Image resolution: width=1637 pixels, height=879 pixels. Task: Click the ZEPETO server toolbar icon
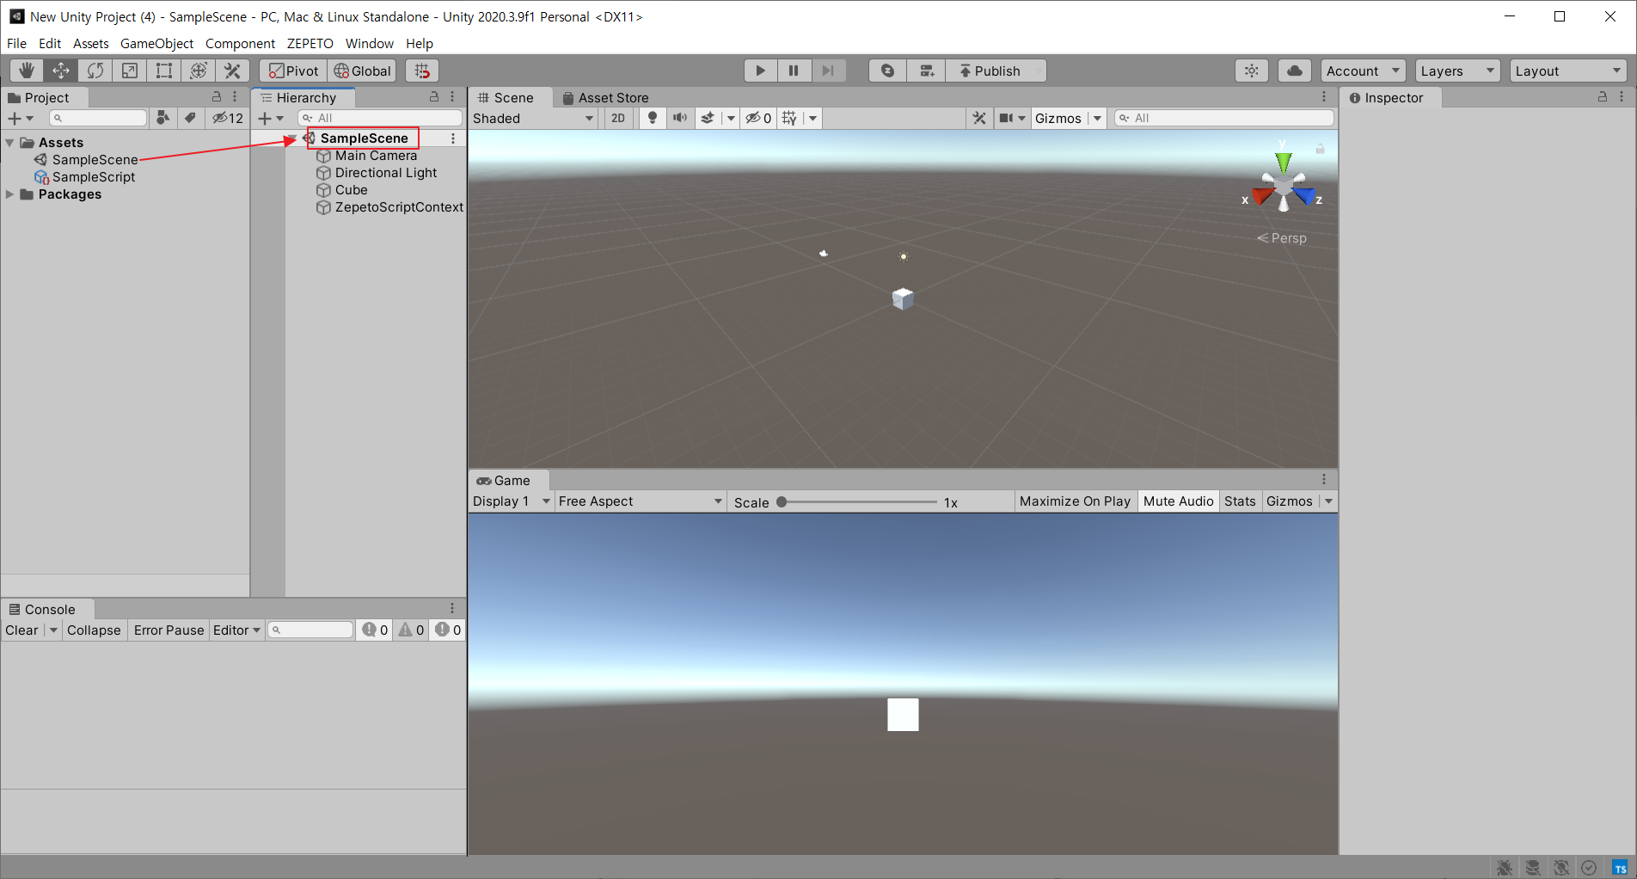pyautogui.click(x=927, y=71)
